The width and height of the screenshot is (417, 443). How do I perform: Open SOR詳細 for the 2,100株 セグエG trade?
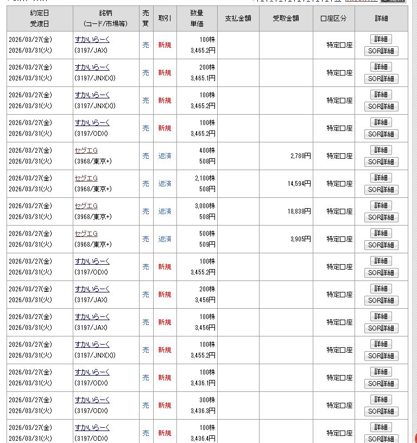tap(381, 190)
